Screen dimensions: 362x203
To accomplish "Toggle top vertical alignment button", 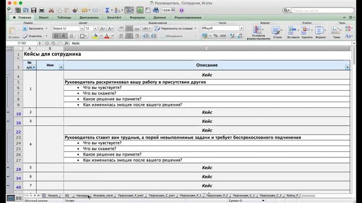I will click(x=121, y=29).
